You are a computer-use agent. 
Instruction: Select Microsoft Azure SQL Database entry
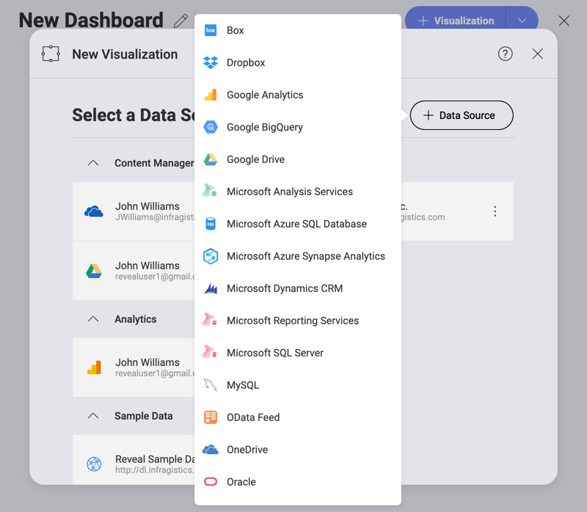(x=298, y=224)
